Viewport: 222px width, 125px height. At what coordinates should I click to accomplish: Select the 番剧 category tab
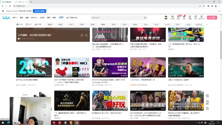coord(50,24)
